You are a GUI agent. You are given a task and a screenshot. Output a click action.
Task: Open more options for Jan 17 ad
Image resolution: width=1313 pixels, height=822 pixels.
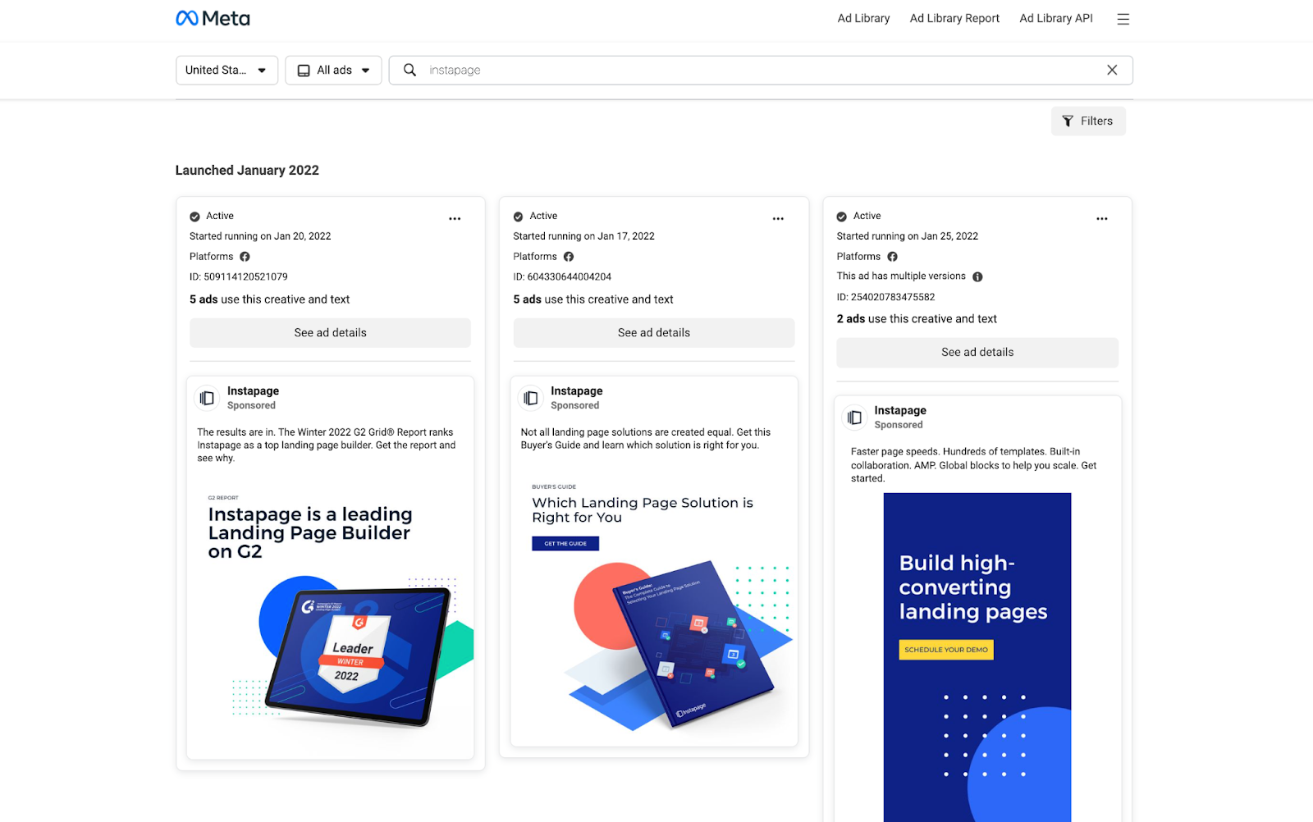[778, 218]
